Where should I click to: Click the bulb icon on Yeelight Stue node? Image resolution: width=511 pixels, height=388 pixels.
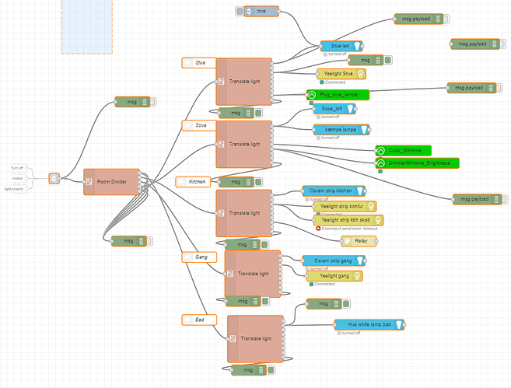[x=361, y=74]
